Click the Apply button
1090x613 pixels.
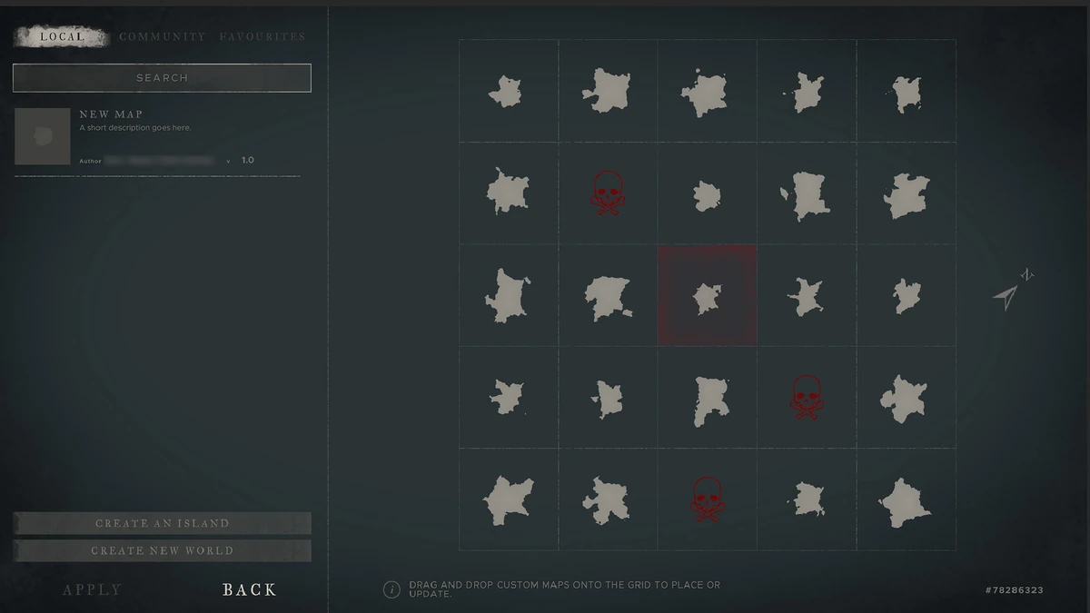[x=92, y=590]
